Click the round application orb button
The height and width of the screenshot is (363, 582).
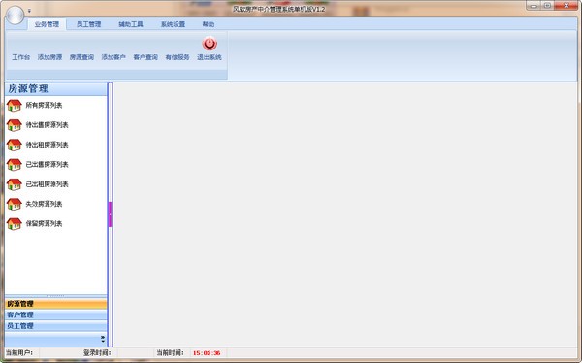[16, 16]
